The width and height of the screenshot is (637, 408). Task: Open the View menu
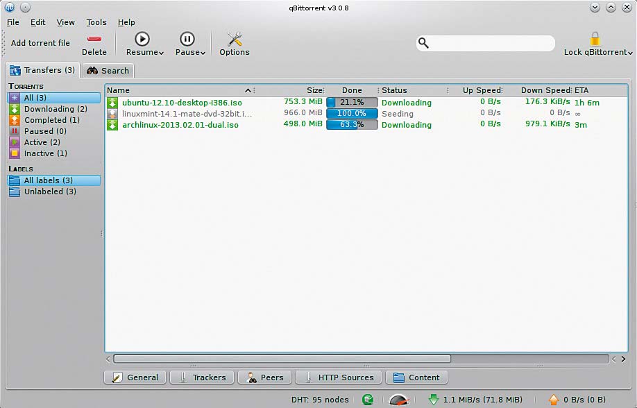coord(65,22)
